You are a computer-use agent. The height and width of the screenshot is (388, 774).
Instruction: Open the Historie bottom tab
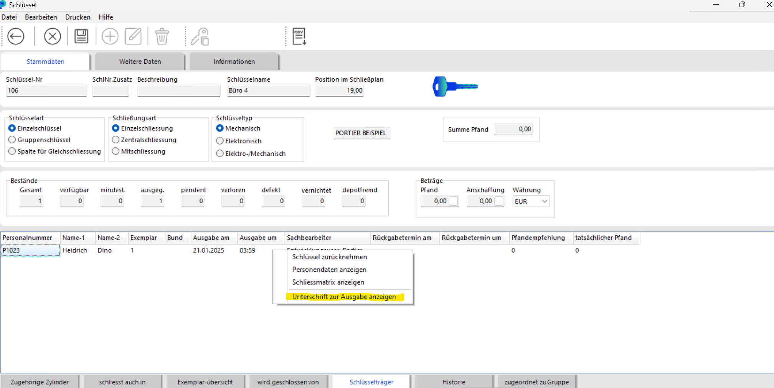(454, 382)
